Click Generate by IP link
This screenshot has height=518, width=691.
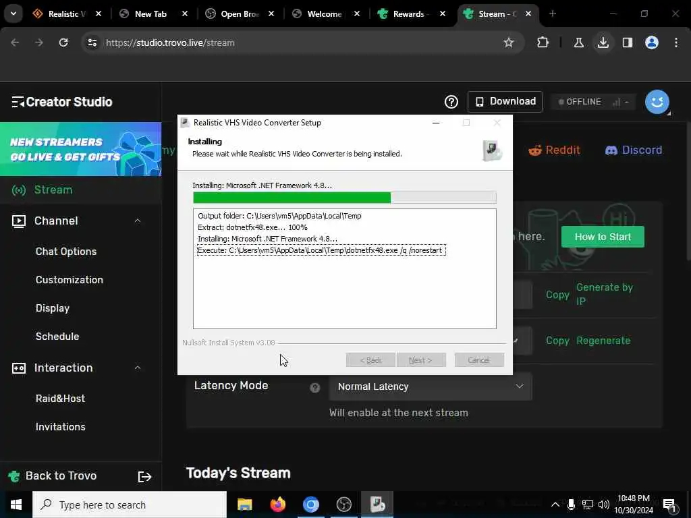(x=604, y=294)
